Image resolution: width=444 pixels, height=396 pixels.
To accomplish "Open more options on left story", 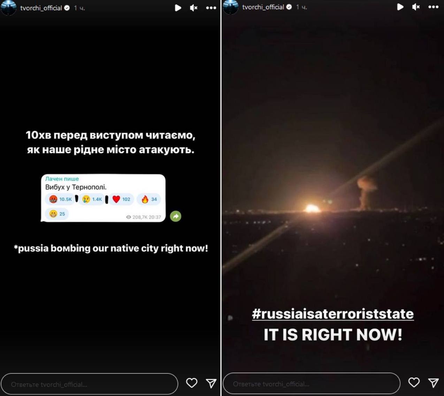I will (211, 8).
